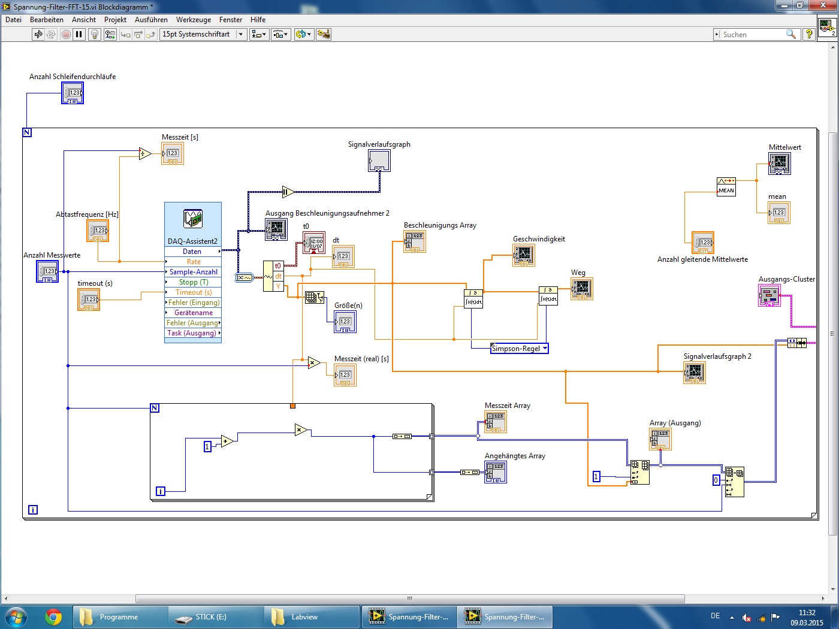Click the Daten output of DAQ-Assistent2

tap(193, 252)
